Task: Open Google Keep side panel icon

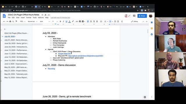Action: pos(152,28)
